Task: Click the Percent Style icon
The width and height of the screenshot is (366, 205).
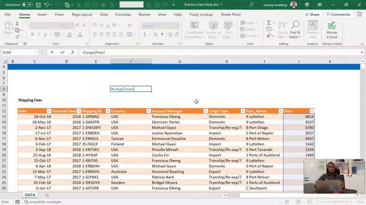Action: coord(156,35)
